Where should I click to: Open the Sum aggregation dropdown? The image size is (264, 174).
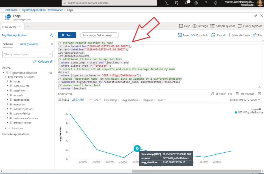click(162, 100)
